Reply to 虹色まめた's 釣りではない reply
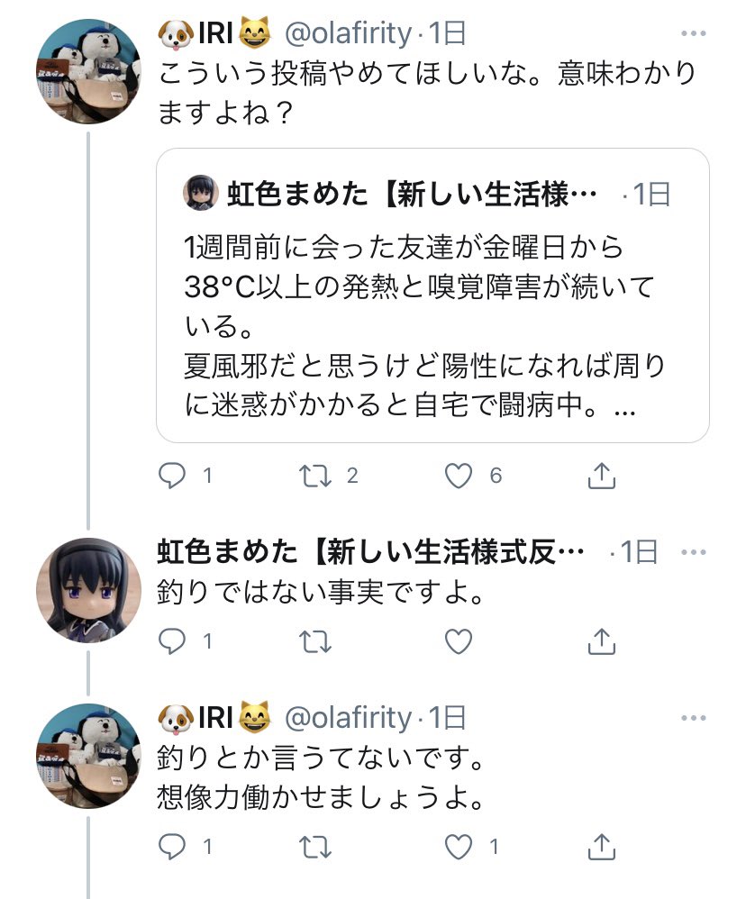Image resolution: width=746 pixels, height=899 pixels. tap(176, 641)
